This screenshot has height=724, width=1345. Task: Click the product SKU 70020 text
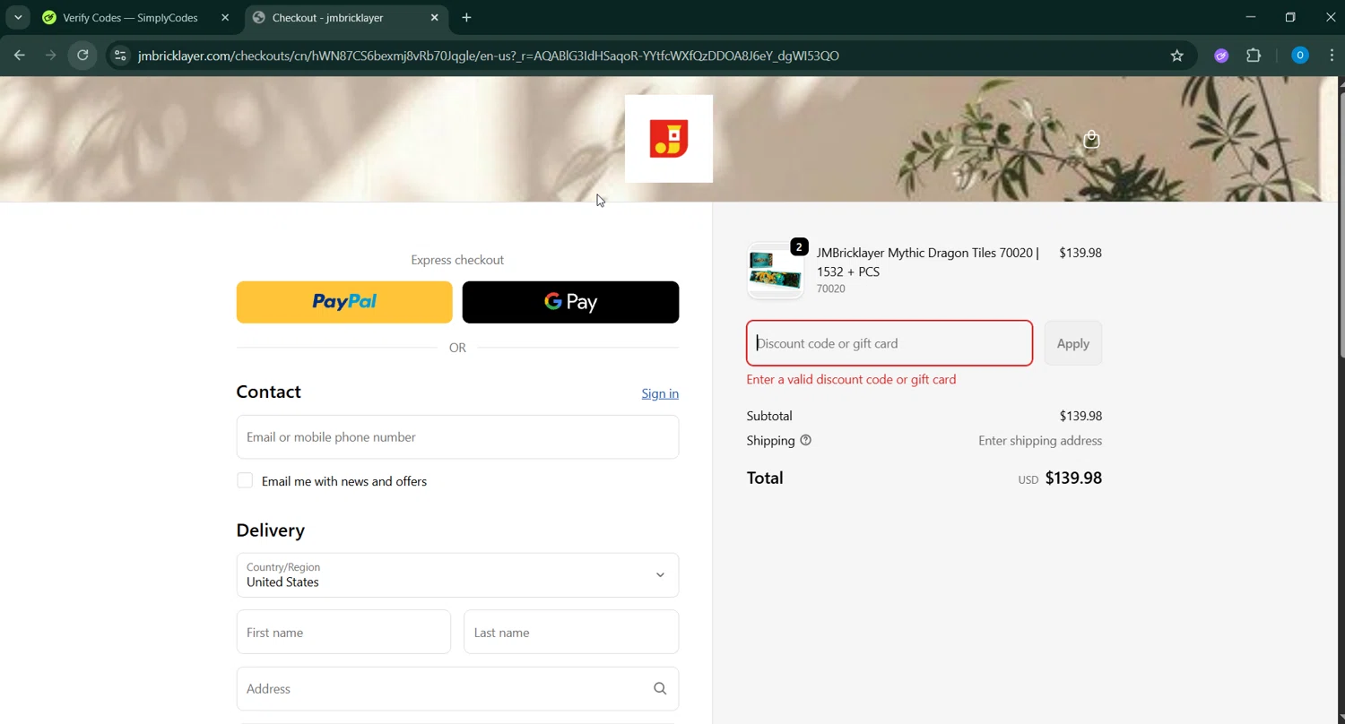830,289
